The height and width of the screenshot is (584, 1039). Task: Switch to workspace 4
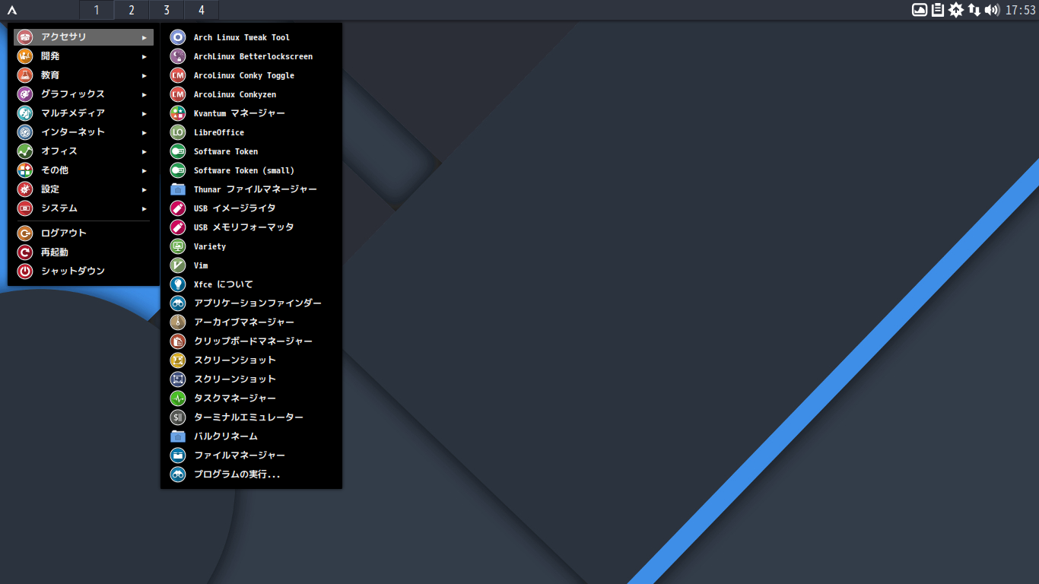pos(202,10)
